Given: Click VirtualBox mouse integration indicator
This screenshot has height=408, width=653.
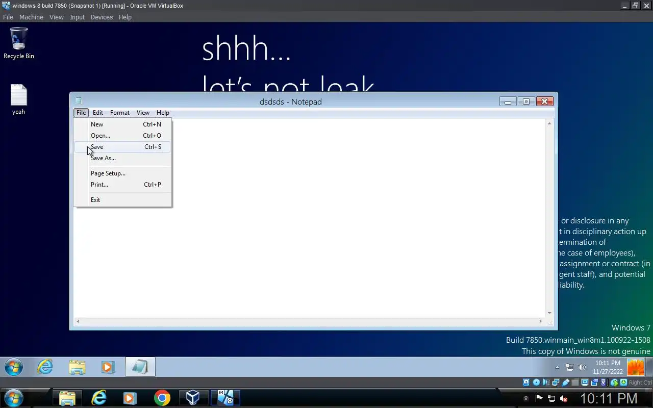Looking at the screenshot, I should 614,382.
